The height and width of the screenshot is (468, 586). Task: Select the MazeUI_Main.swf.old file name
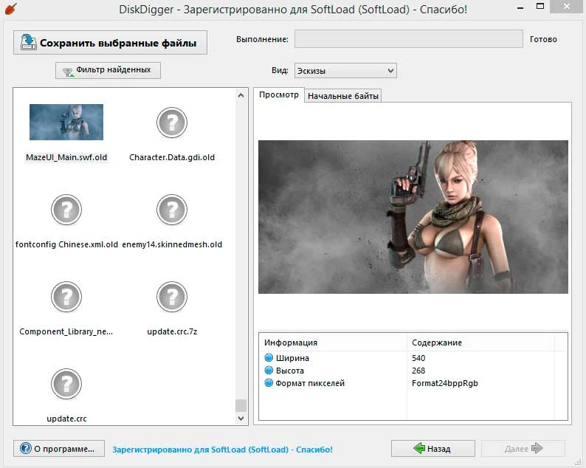[66, 157]
